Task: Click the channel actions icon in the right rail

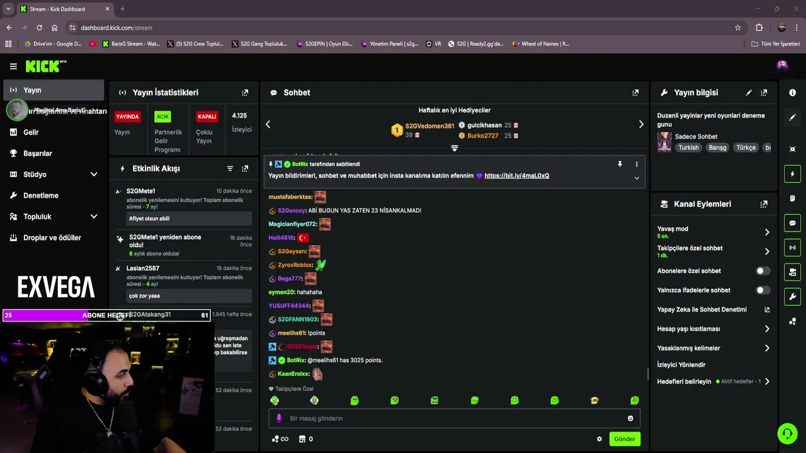Action: click(792, 272)
